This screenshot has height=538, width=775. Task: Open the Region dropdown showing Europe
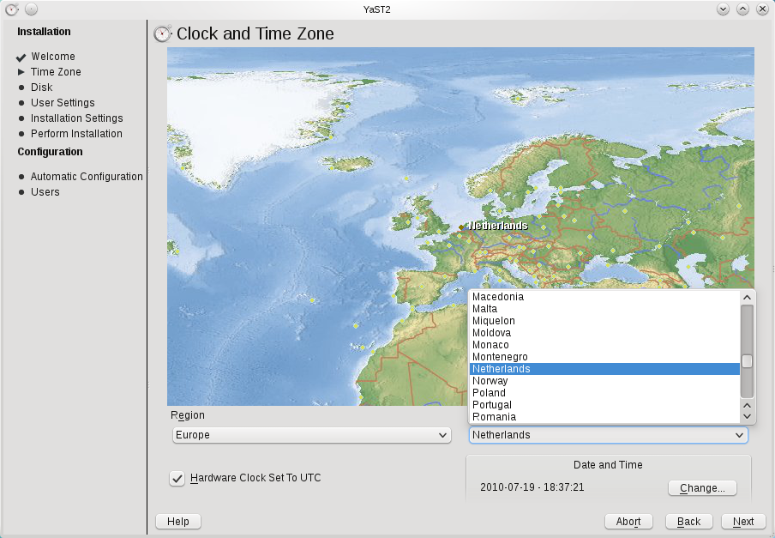(312, 435)
